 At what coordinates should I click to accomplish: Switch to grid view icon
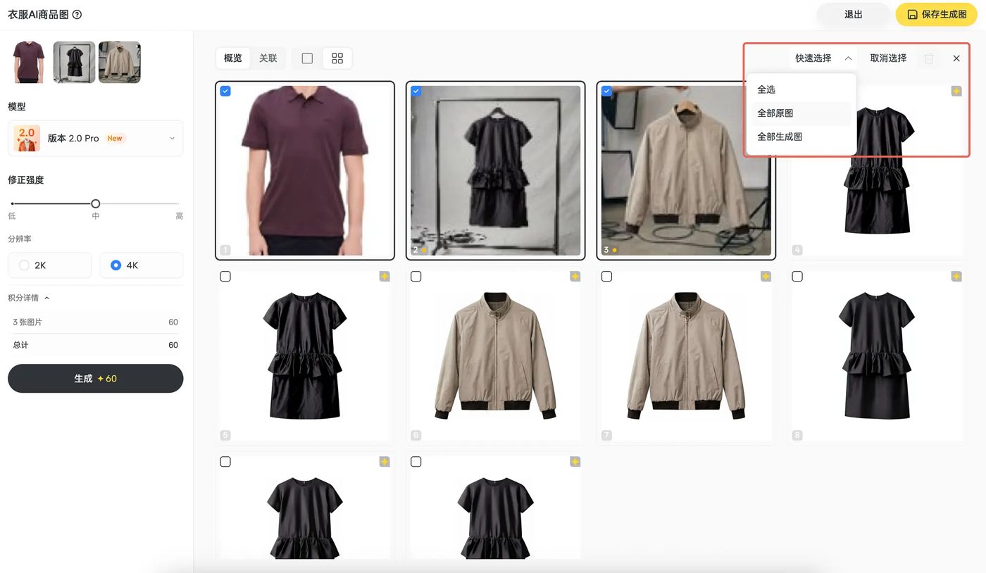coord(337,58)
